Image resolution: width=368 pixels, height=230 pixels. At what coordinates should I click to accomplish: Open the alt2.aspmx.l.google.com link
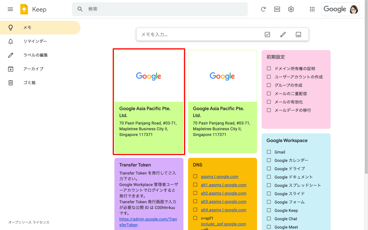[x=224, y=193]
